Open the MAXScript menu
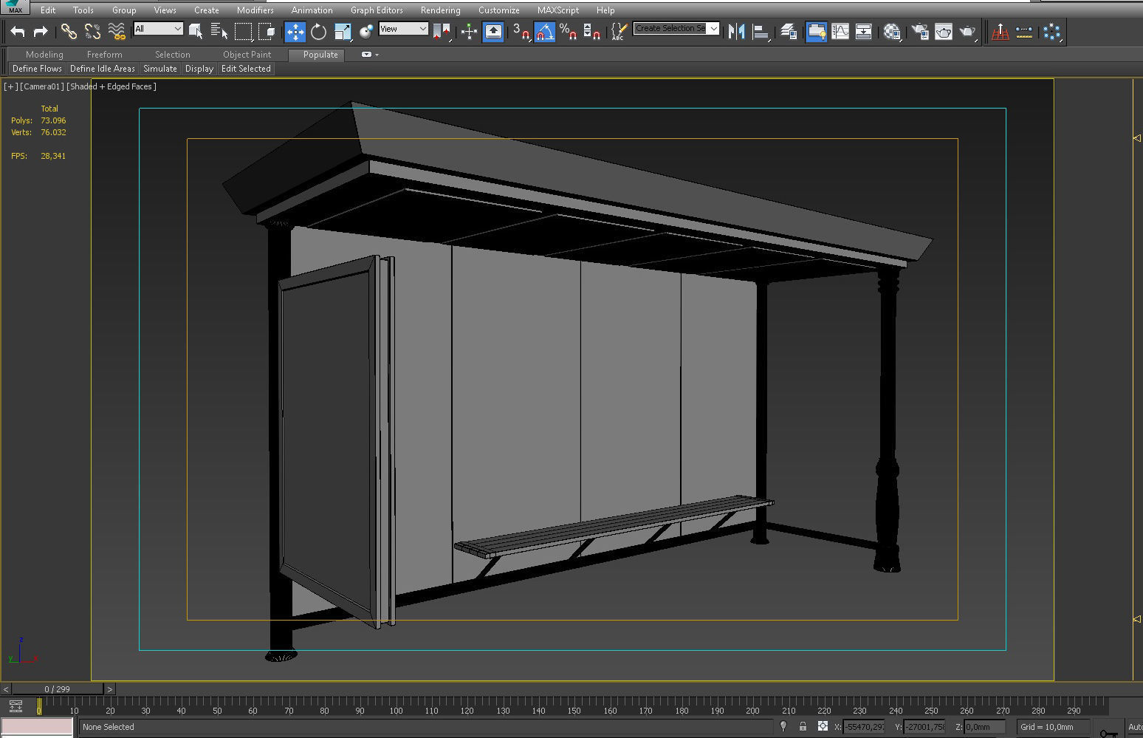Viewport: 1143px width, 738px height. click(x=558, y=10)
